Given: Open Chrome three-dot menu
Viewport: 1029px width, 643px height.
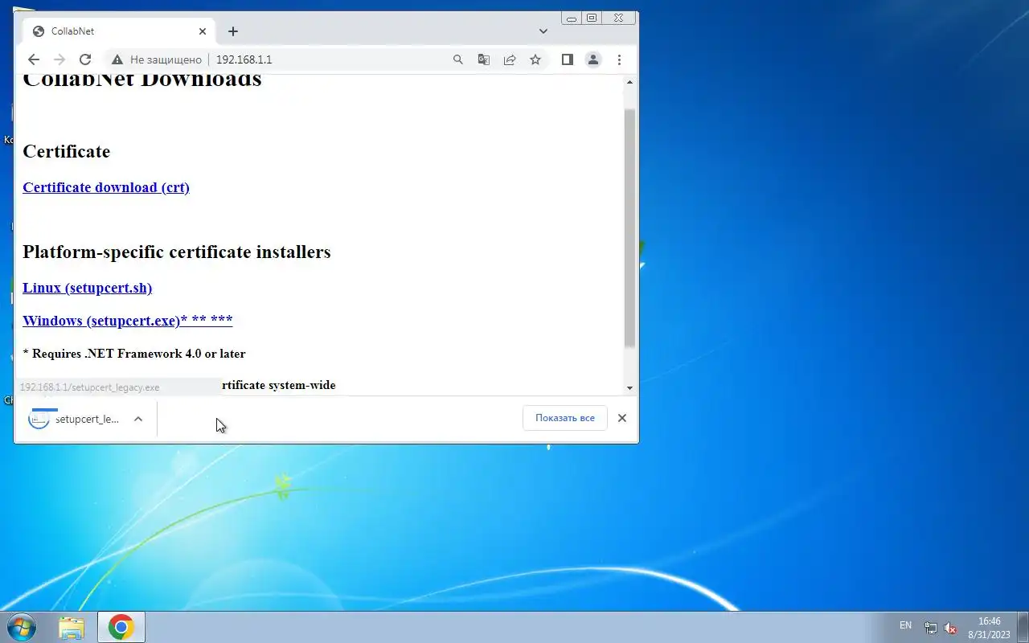Looking at the screenshot, I should tap(619, 59).
